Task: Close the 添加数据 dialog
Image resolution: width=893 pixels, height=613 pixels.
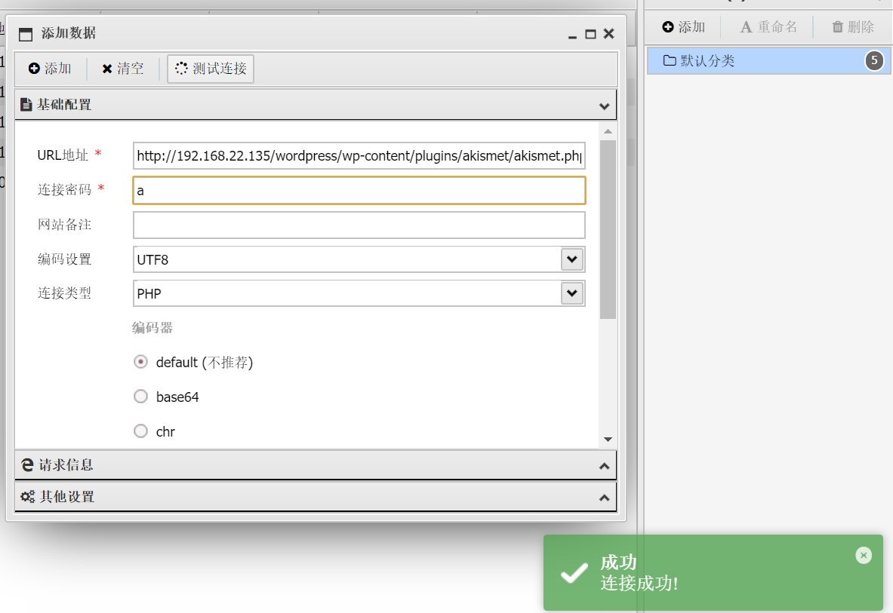Action: [609, 33]
